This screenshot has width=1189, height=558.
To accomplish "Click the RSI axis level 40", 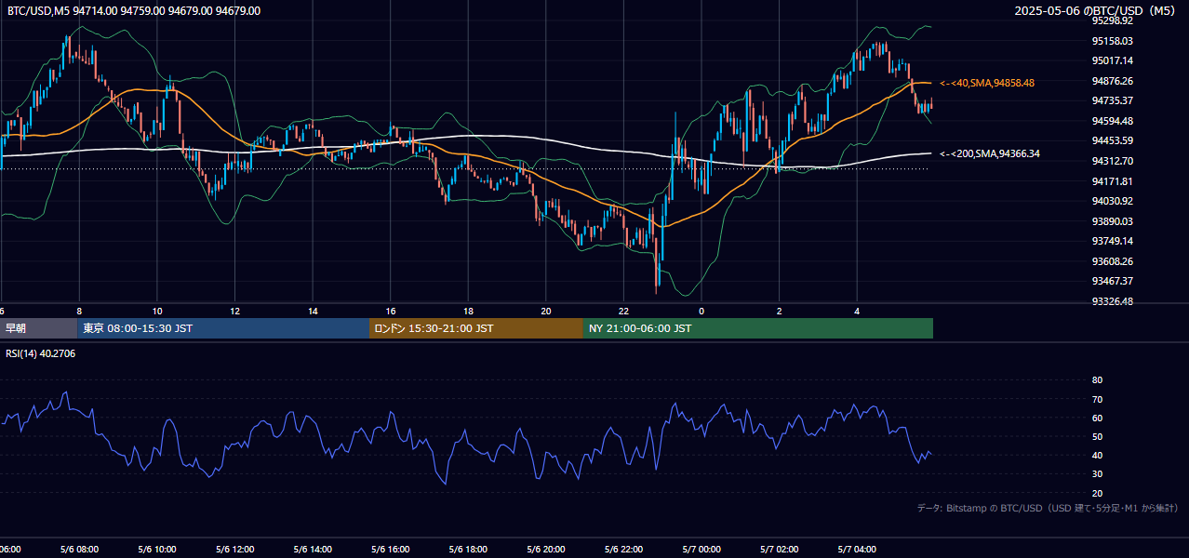I will [1097, 455].
